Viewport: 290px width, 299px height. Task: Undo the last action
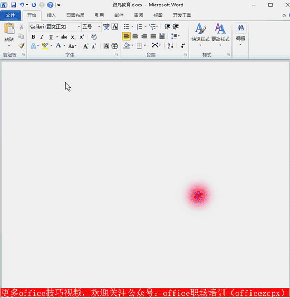(22, 5)
